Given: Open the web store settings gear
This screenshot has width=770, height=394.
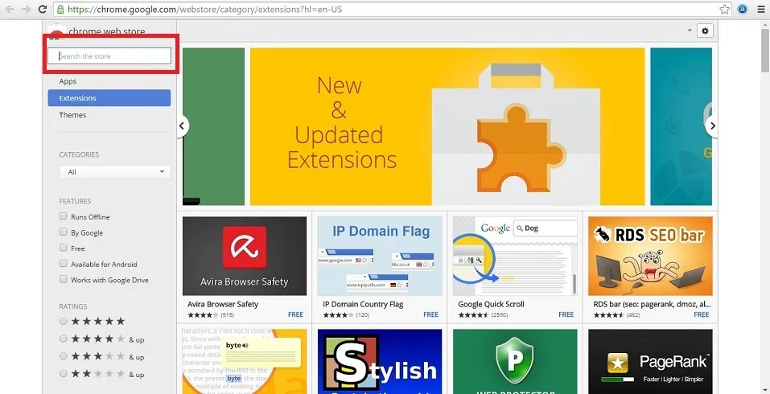Looking at the screenshot, I should coord(705,31).
